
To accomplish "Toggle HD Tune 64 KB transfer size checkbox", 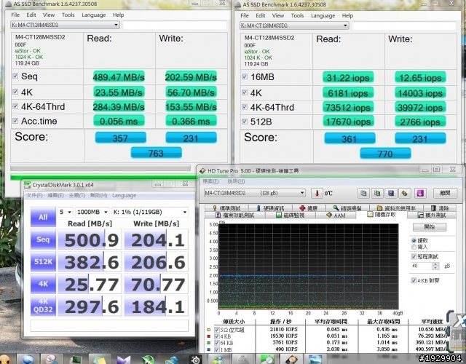I will click(217, 343).
